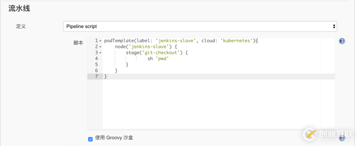
Task: Place cursor in sh 'pwd' line
Action: [x=159, y=59]
